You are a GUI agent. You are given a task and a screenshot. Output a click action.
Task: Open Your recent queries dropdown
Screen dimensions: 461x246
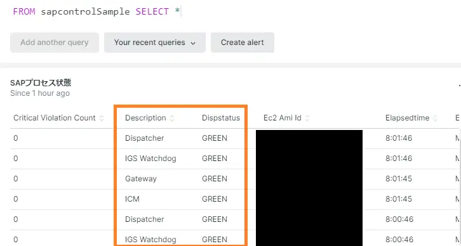click(x=155, y=42)
